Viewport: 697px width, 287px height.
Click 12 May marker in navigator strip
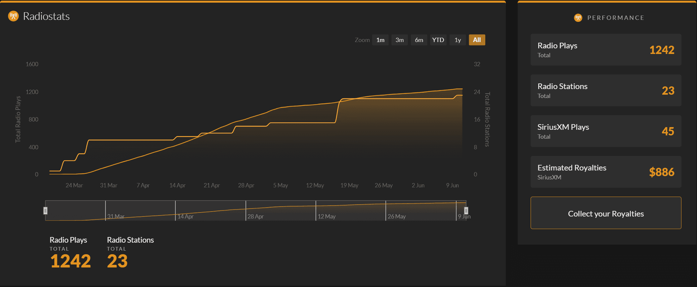[327, 216]
